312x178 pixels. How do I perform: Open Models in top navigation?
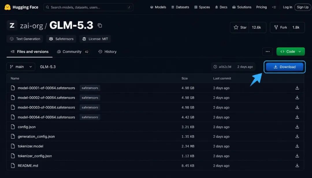pos(158,7)
